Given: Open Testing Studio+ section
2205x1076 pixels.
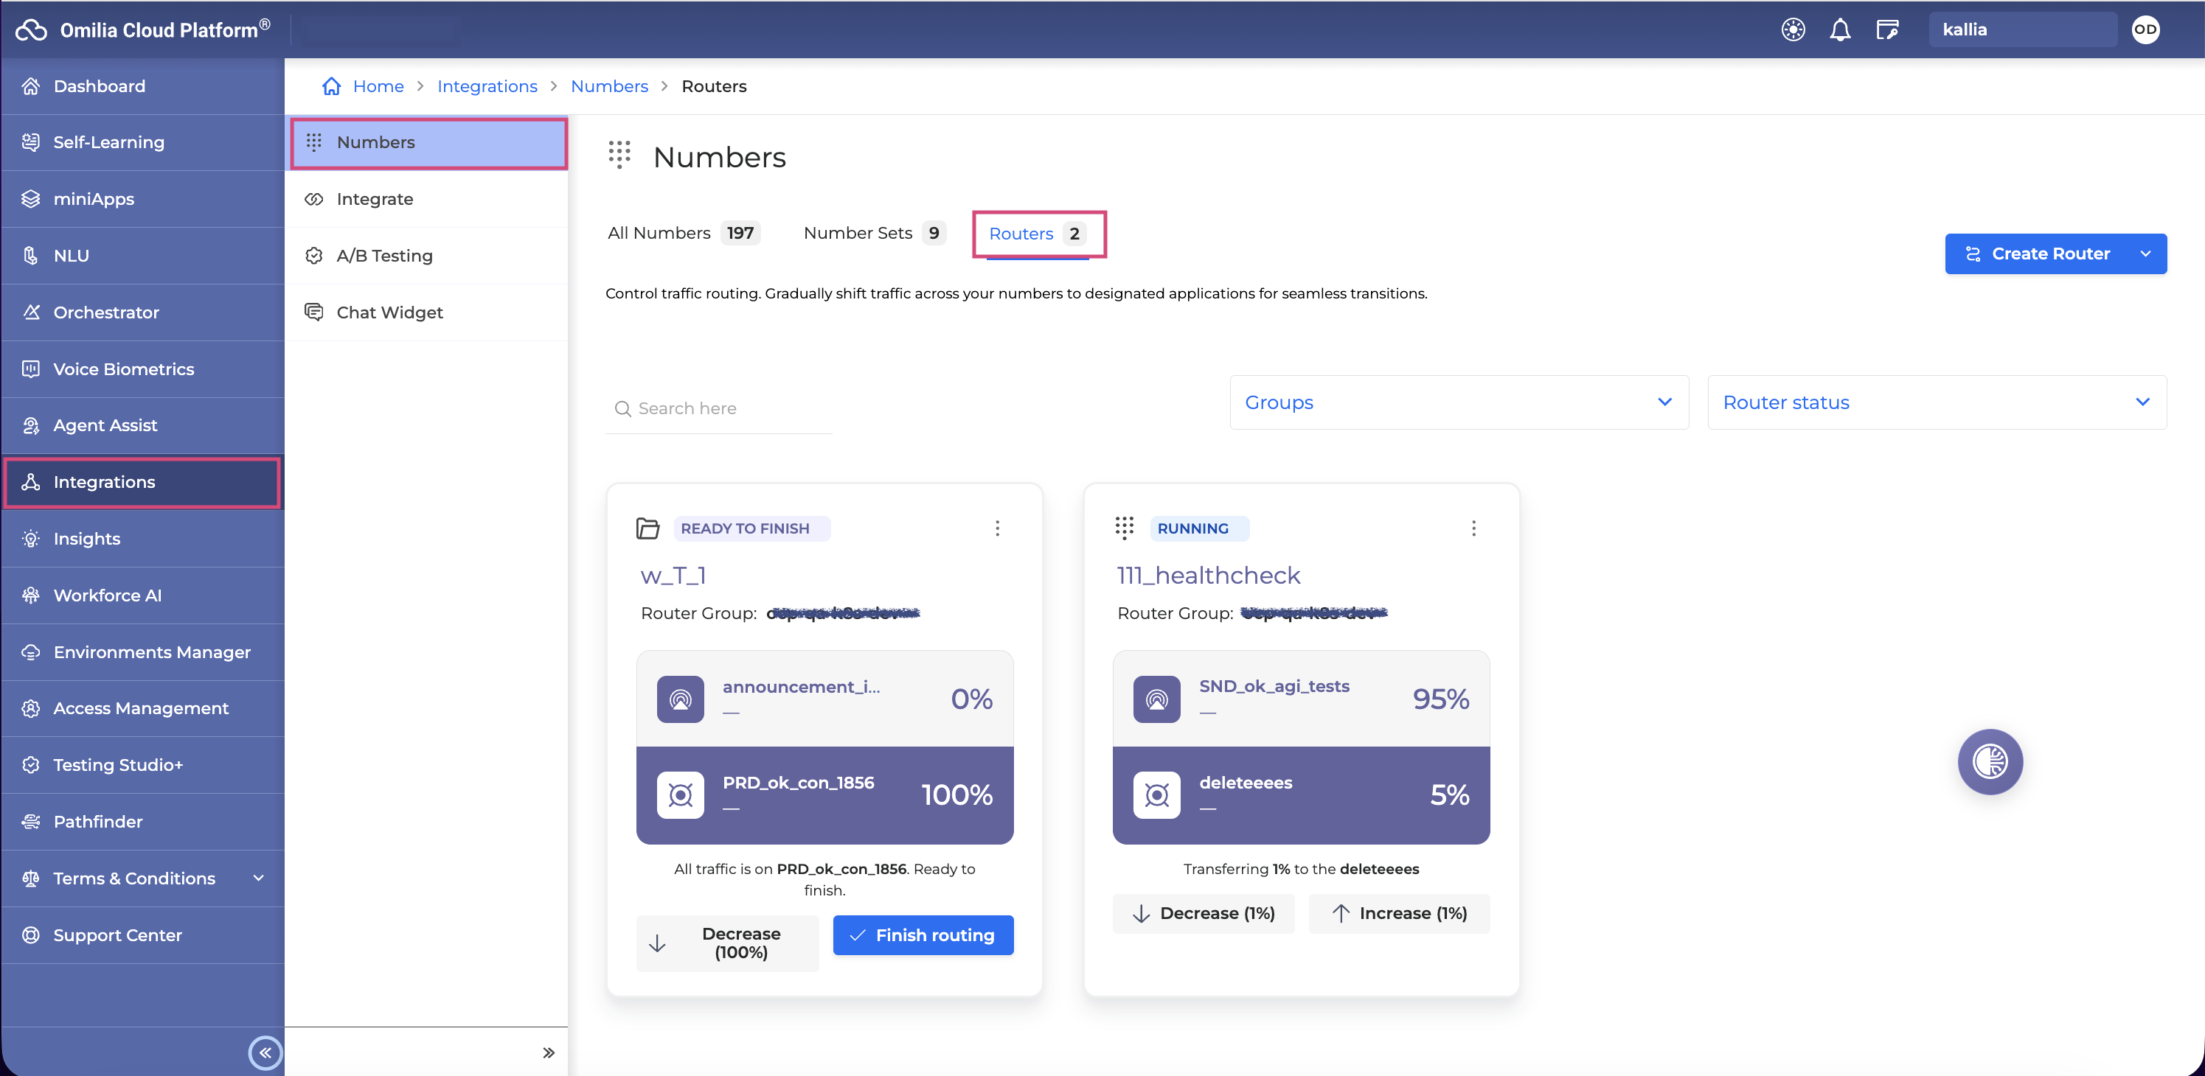Looking at the screenshot, I should 142,766.
